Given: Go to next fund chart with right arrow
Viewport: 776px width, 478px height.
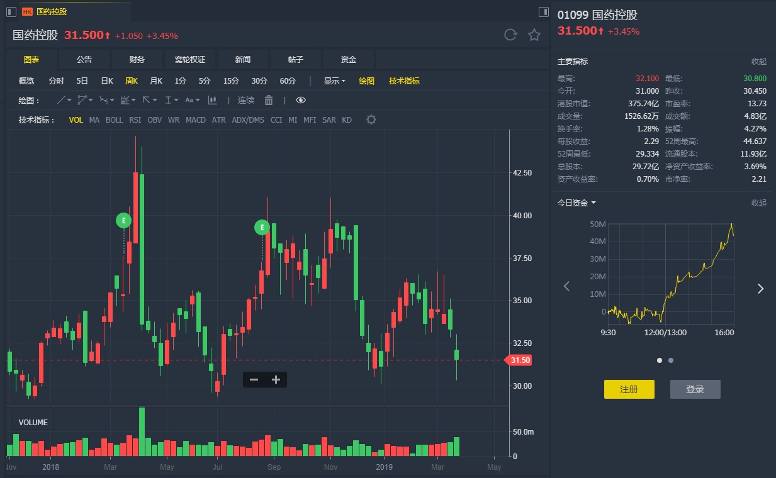Looking at the screenshot, I should 760,289.
